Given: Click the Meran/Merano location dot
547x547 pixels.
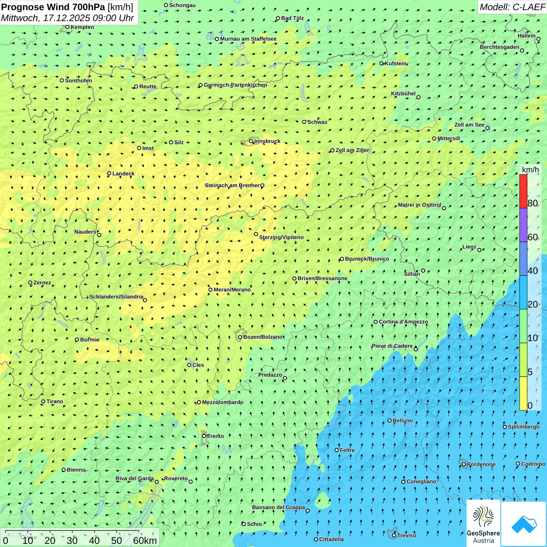Looking at the screenshot, I should pos(211,290).
